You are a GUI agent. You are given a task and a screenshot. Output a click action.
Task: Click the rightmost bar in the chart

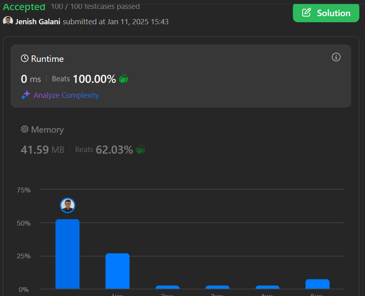(x=317, y=284)
